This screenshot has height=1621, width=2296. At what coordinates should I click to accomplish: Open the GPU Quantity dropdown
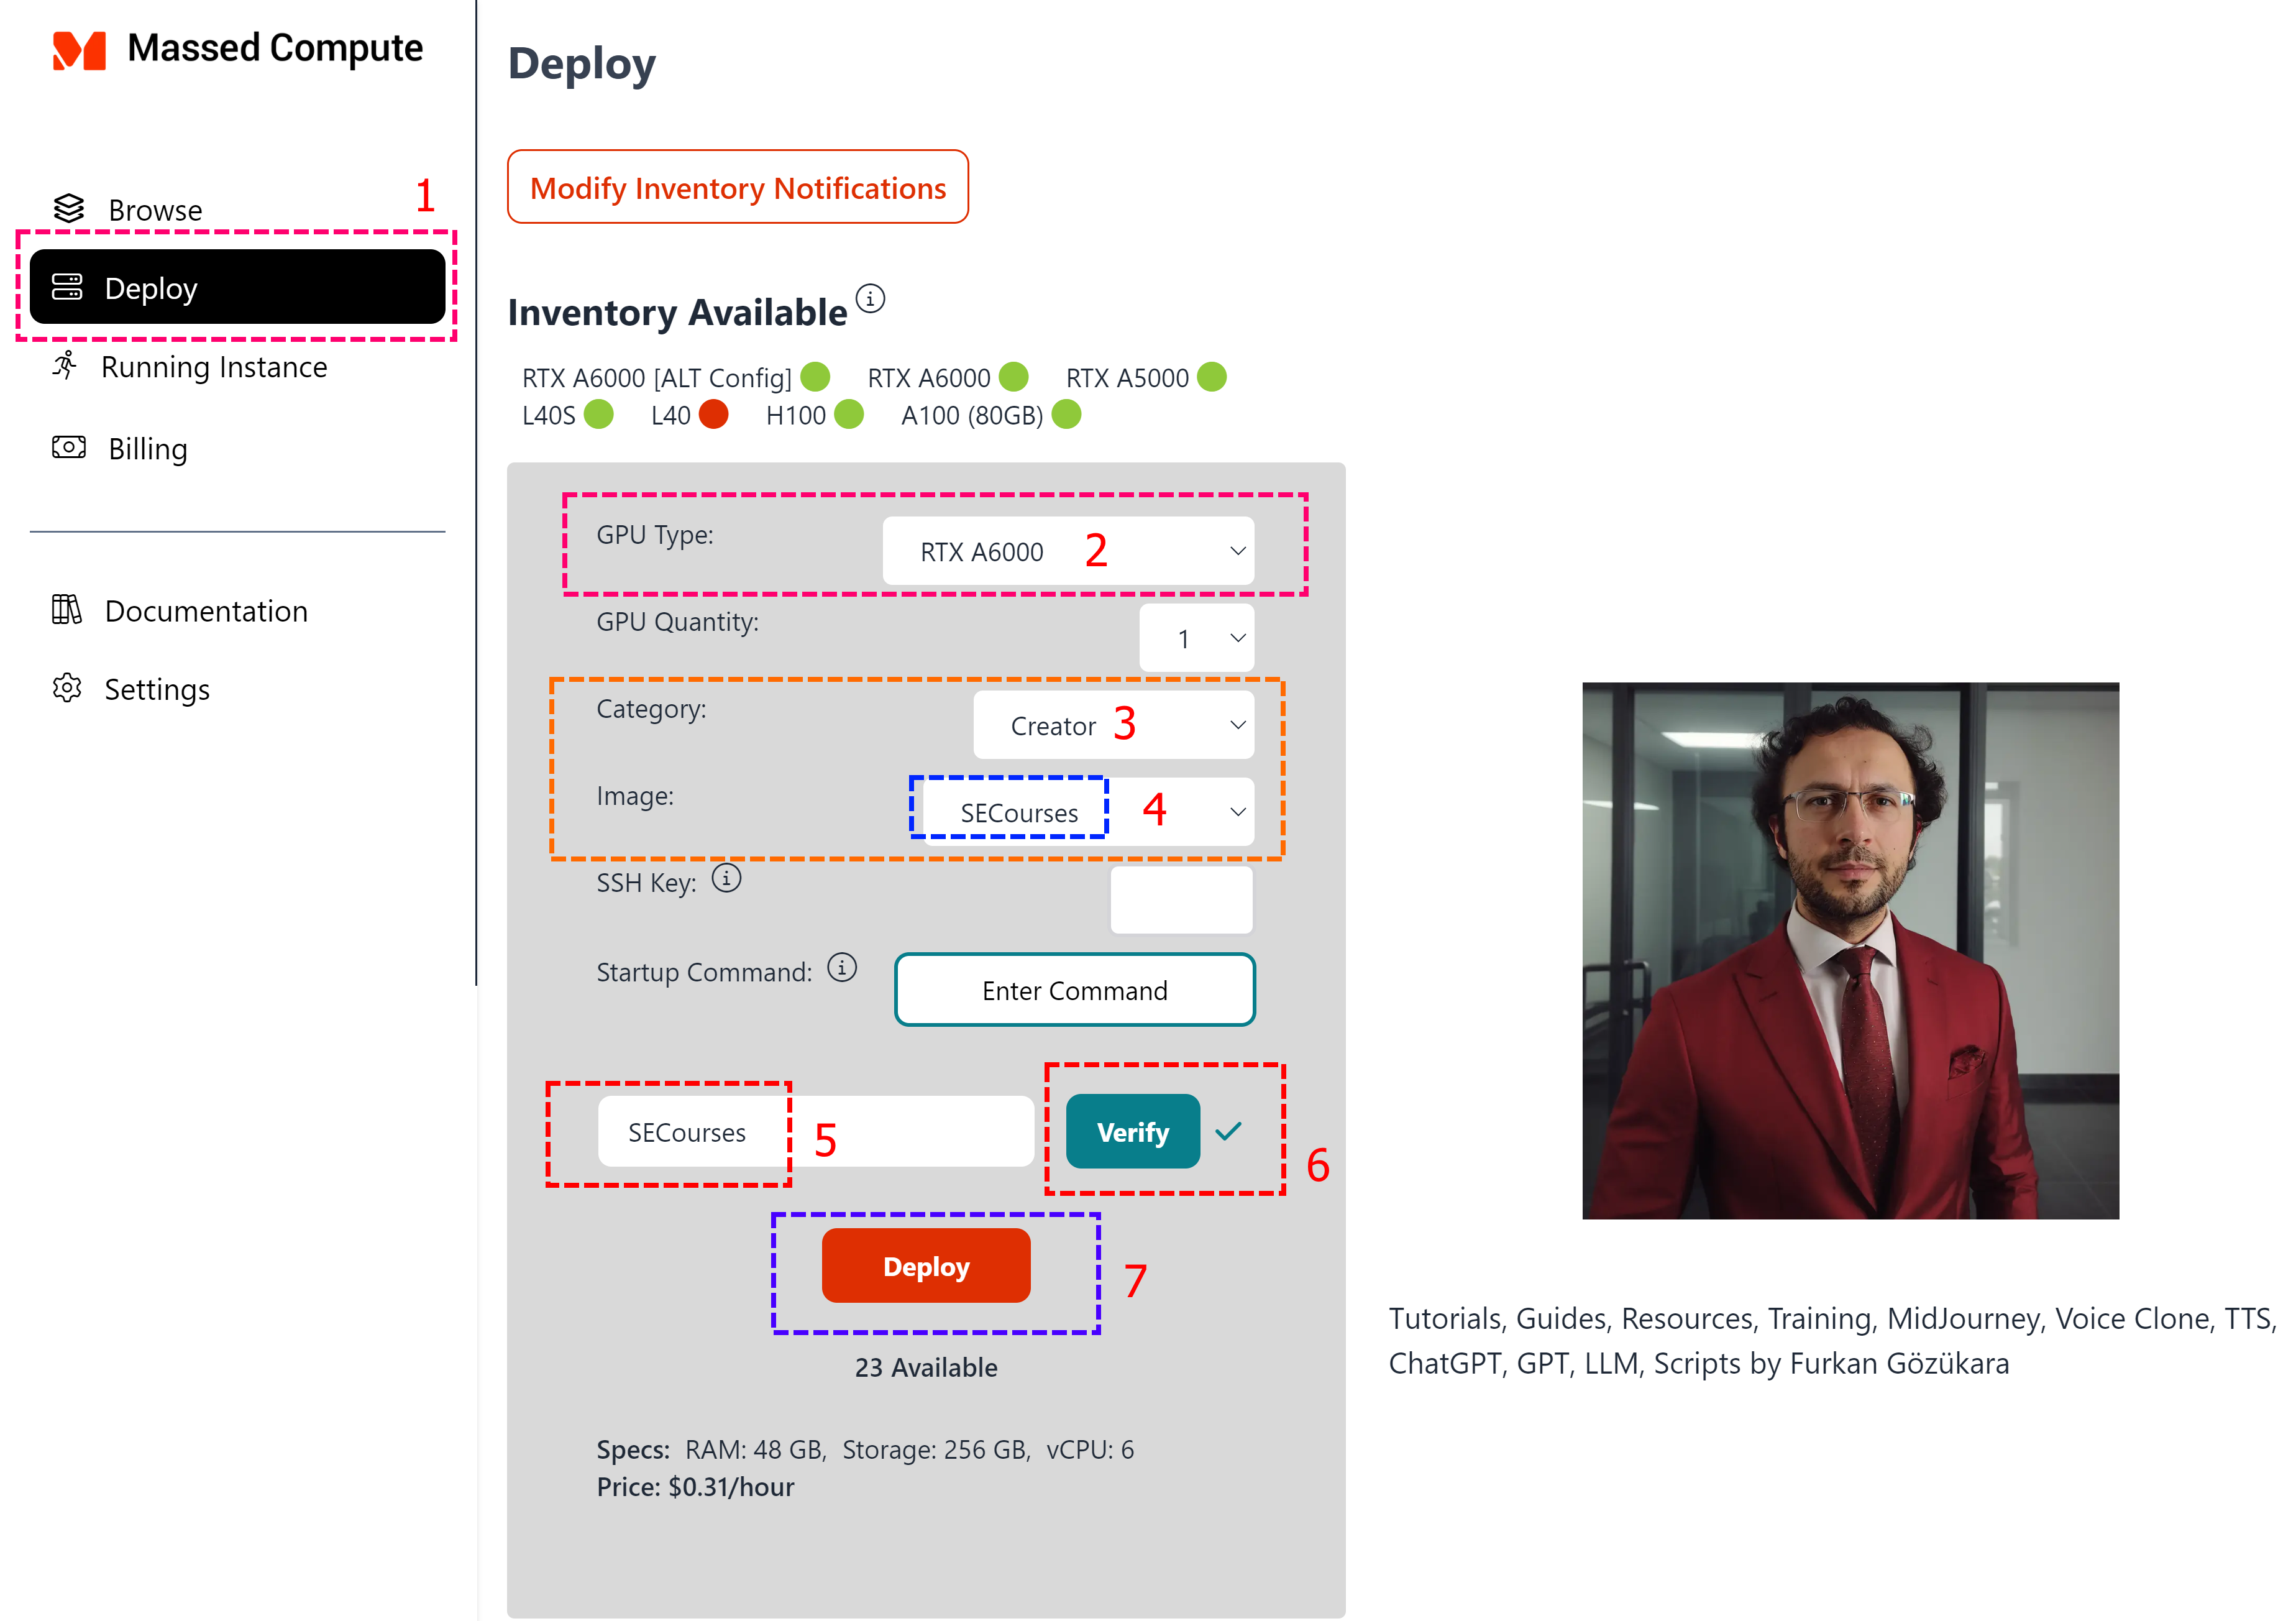1196,638
